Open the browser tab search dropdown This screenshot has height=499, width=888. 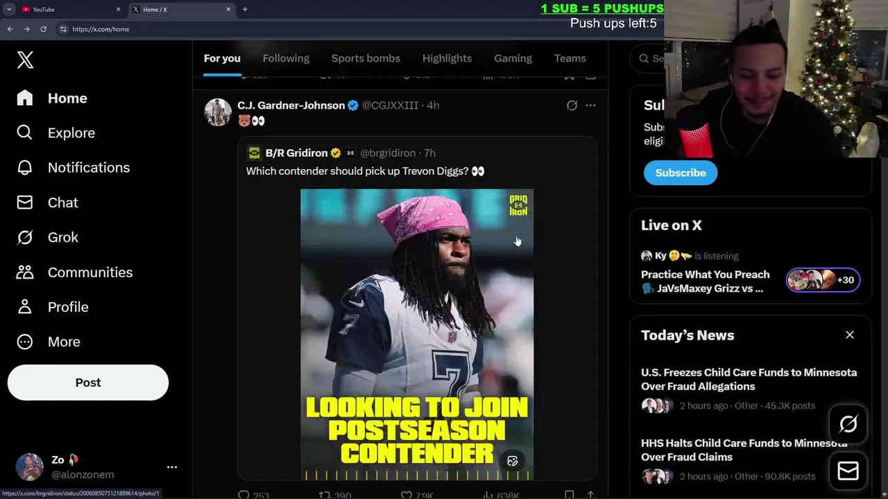coord(8,9)
